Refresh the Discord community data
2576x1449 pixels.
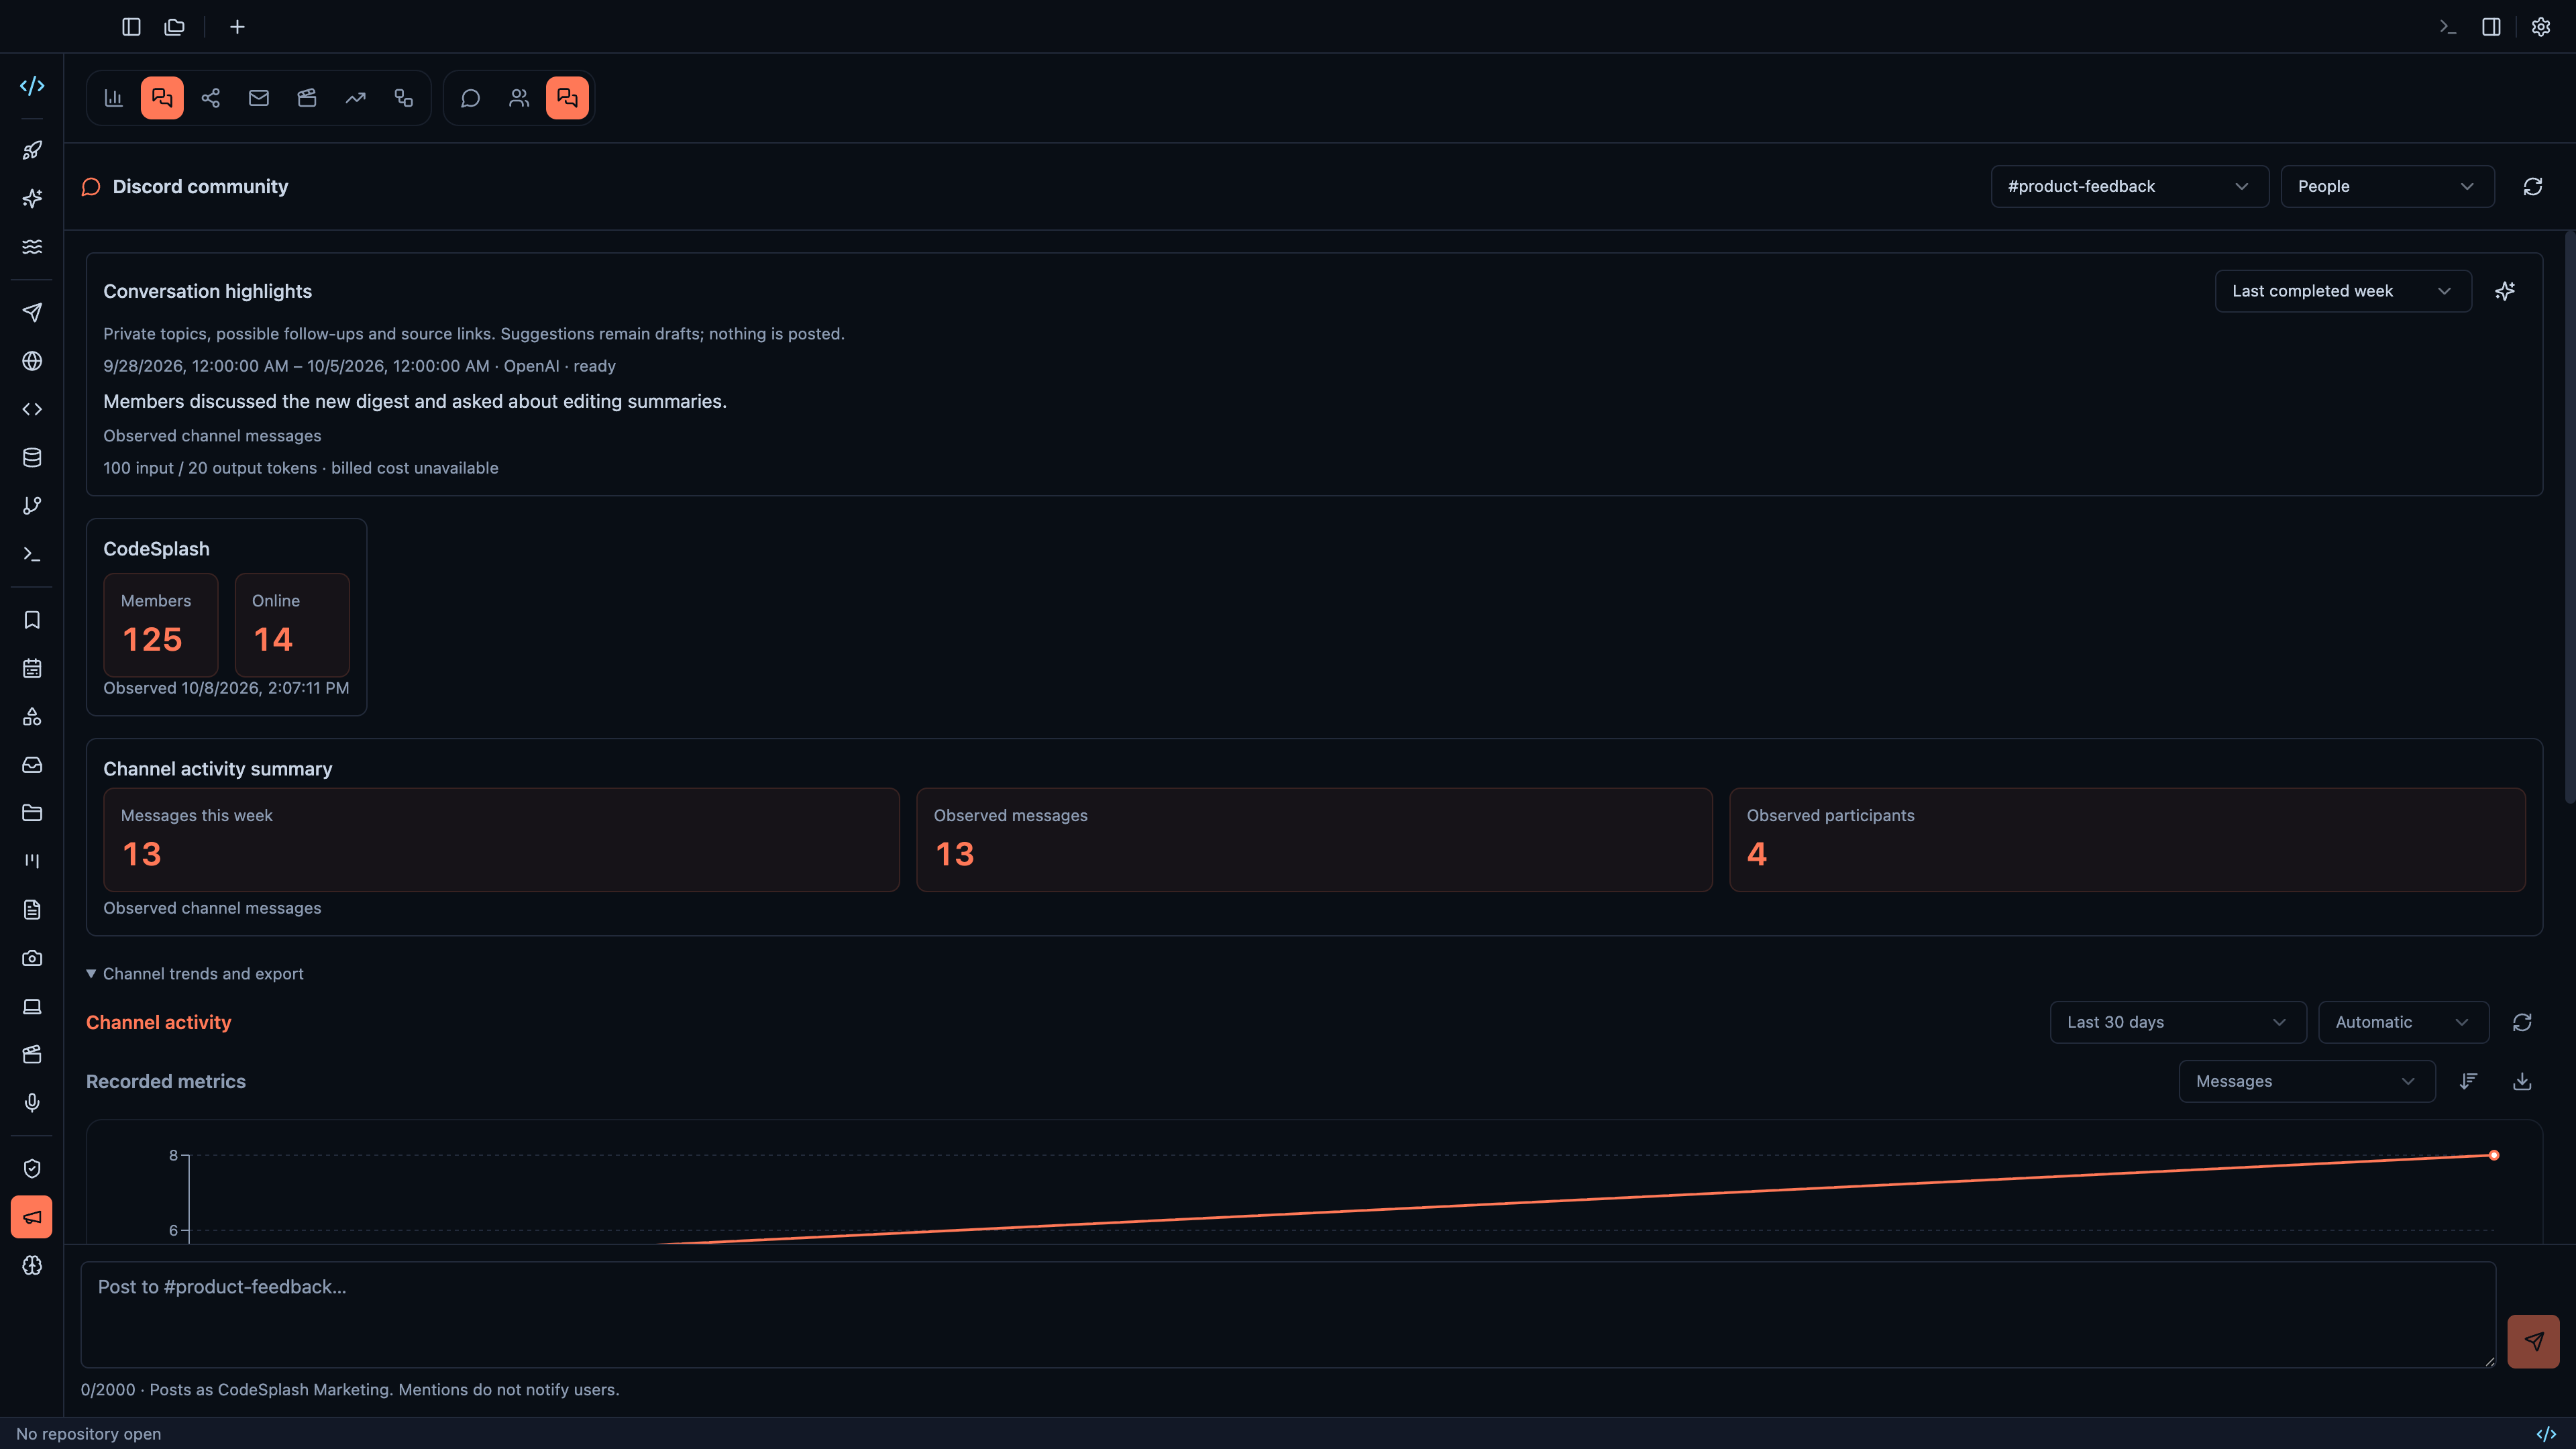click(x=2533, y=187)
